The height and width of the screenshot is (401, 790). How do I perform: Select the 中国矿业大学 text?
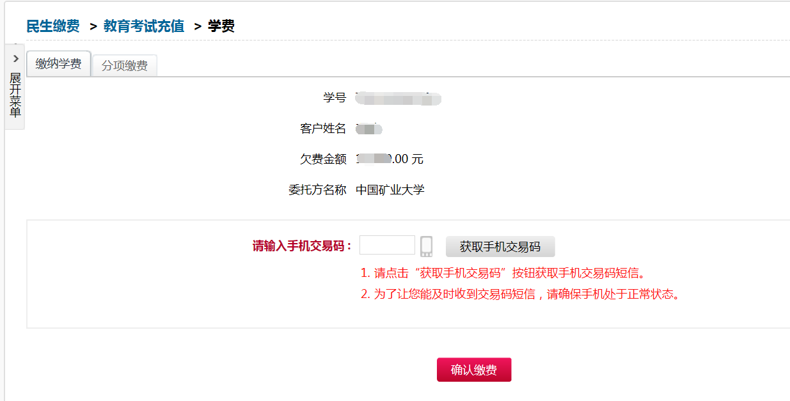point(390,190)
